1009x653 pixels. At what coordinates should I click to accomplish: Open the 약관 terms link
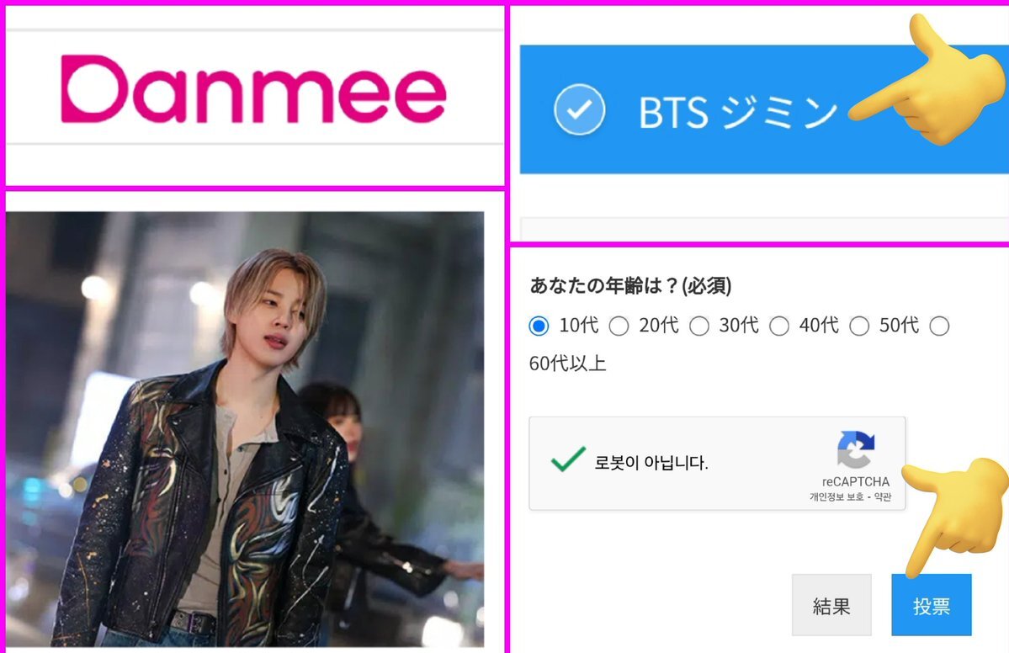(882, 496)
